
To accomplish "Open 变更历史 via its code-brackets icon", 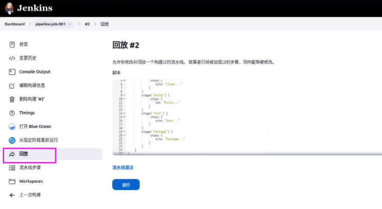I will click(x=12, y=58).
